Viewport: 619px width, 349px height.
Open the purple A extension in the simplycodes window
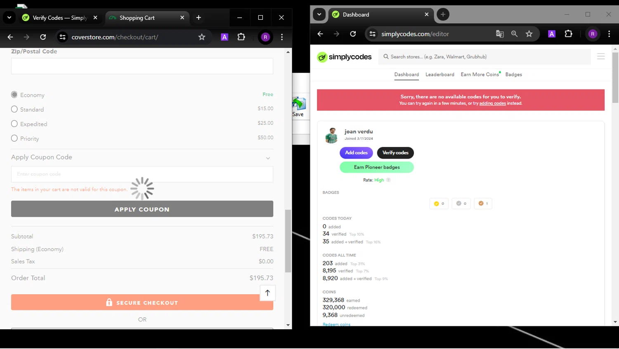pos(552,34)
